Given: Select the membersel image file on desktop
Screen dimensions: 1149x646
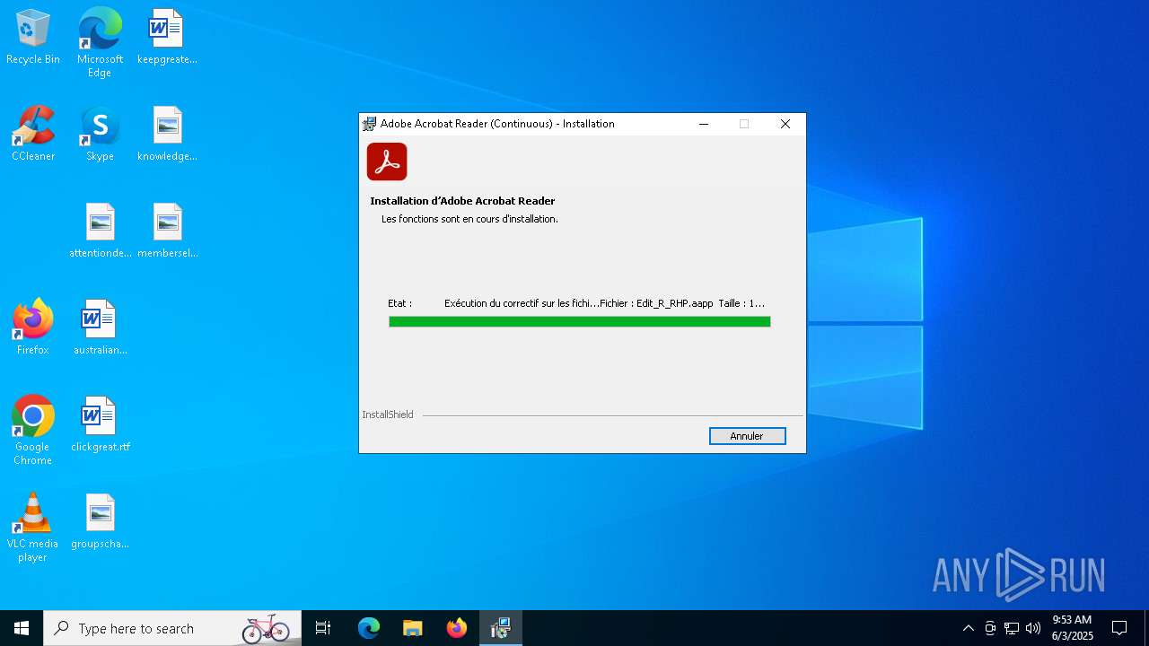Looking at the screenshot, I should pos(167,231).
